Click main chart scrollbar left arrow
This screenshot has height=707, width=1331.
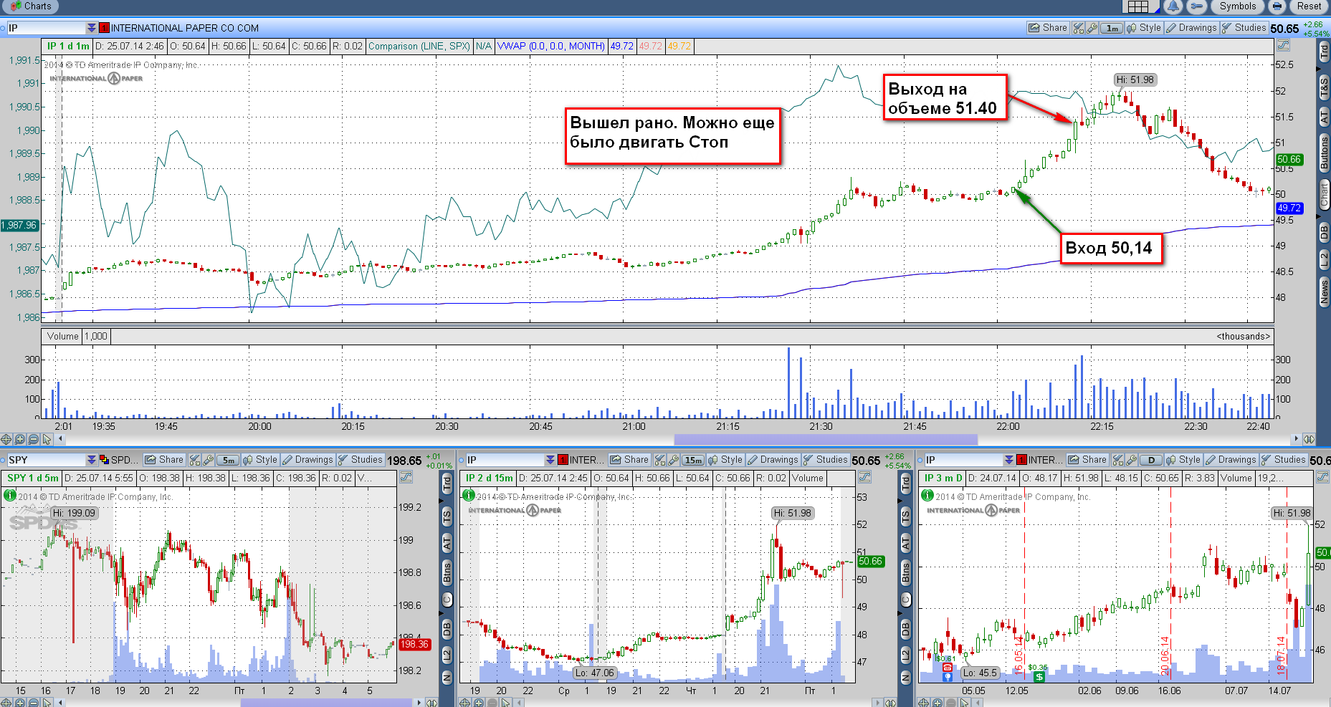point(61,438)
